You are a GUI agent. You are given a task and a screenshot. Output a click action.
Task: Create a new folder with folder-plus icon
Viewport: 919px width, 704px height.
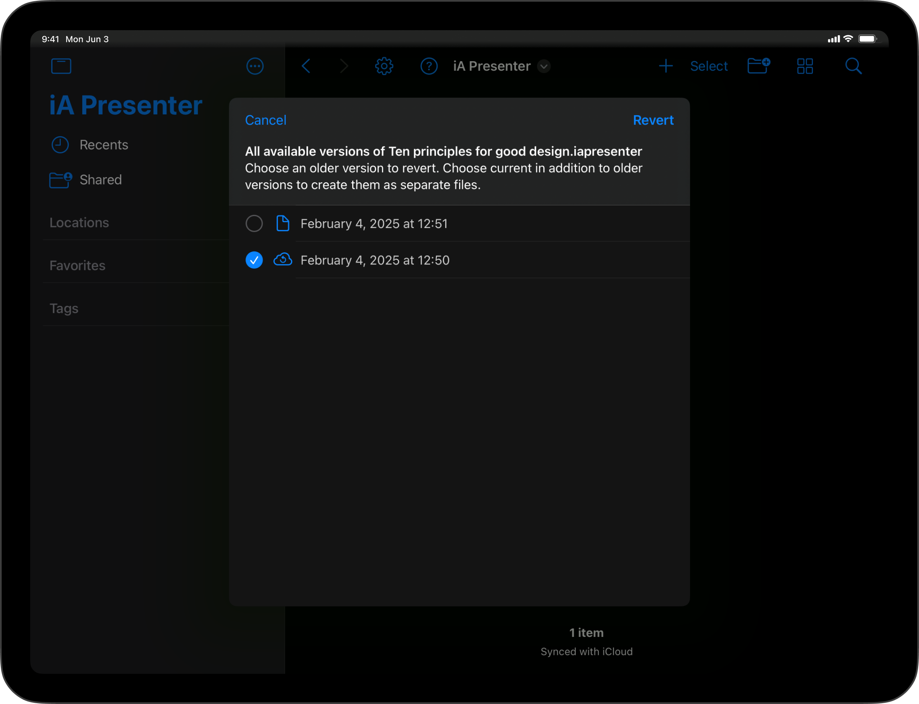(759, 66)
